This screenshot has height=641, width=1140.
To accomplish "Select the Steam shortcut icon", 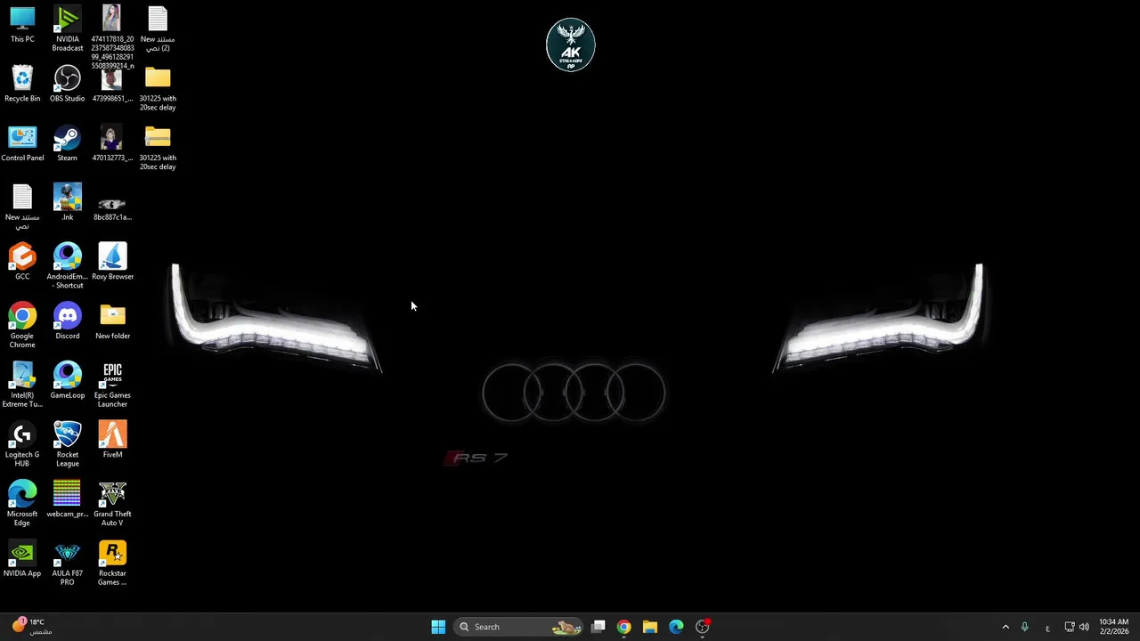I will point(67,144).
